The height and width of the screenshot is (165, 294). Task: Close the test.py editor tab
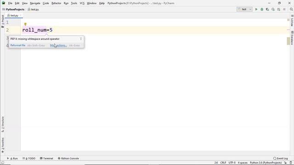point(20,15)
